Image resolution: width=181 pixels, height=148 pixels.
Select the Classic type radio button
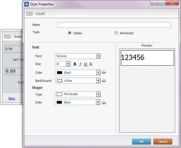70,33
